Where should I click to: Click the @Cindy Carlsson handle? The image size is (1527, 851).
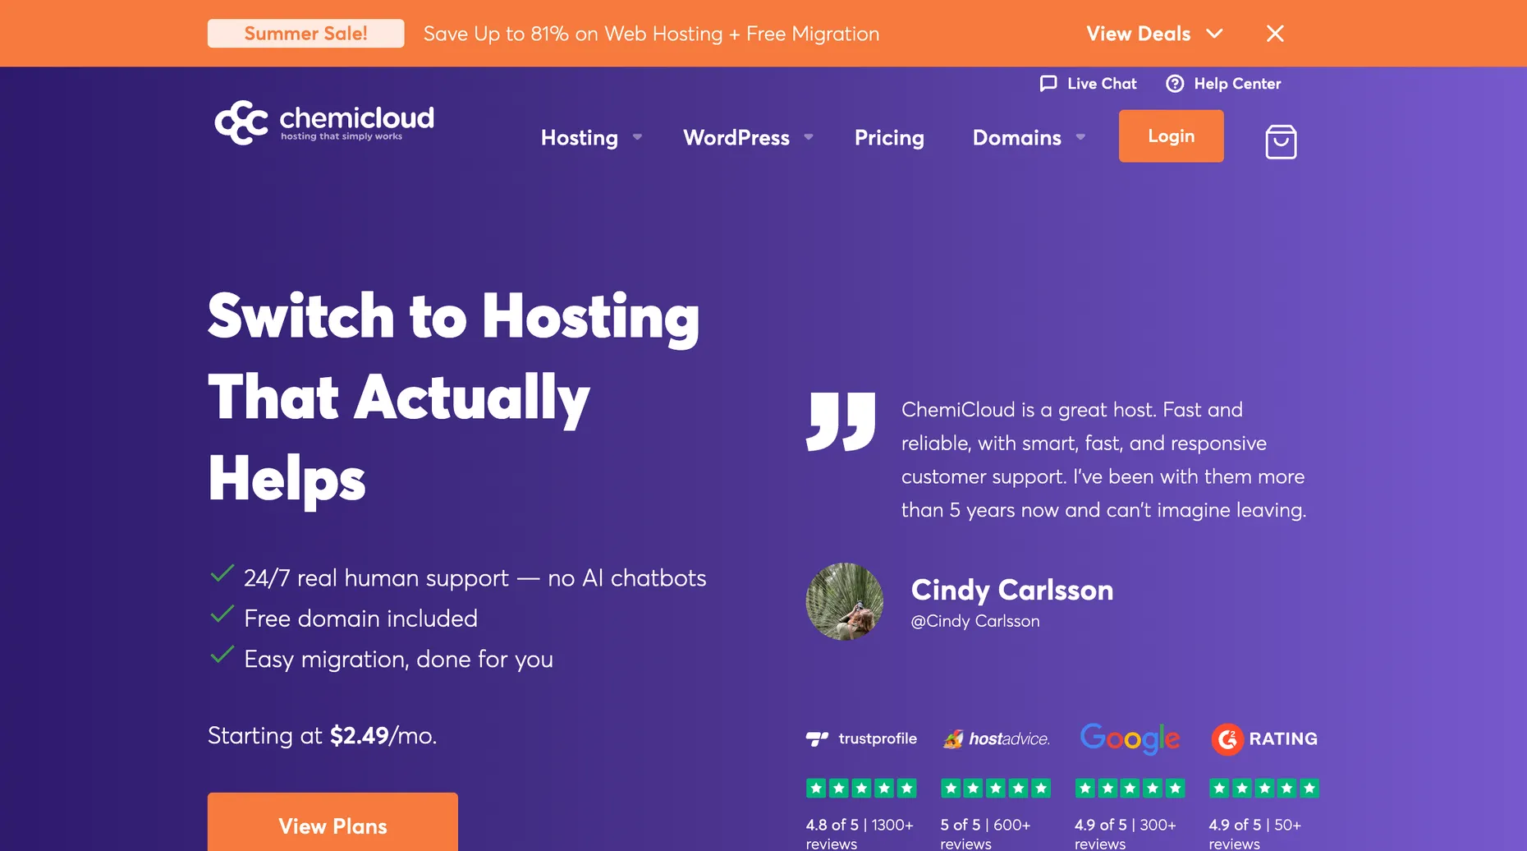[x=975, y=621]
